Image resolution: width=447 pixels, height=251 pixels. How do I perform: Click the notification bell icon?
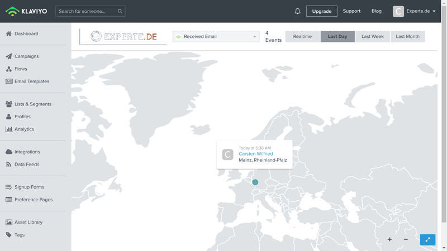coord(297,11)
